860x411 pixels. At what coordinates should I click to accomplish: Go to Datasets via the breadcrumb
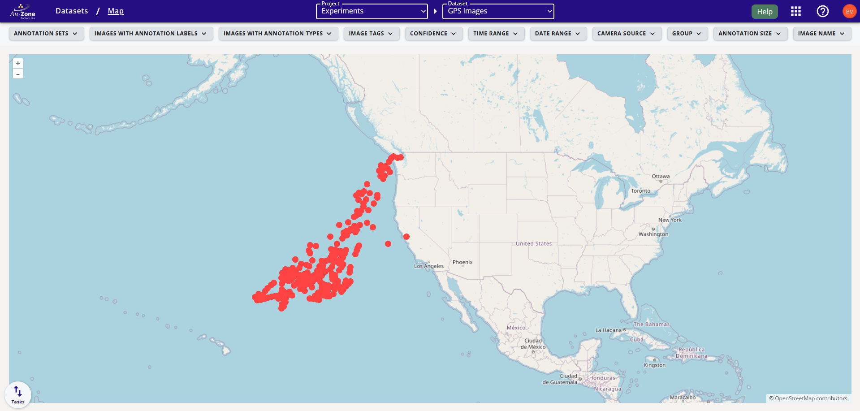click(x=71, y=10)
